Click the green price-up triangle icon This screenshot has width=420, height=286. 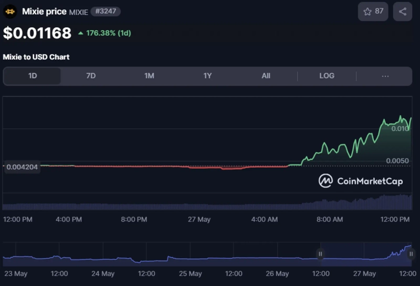80,34
